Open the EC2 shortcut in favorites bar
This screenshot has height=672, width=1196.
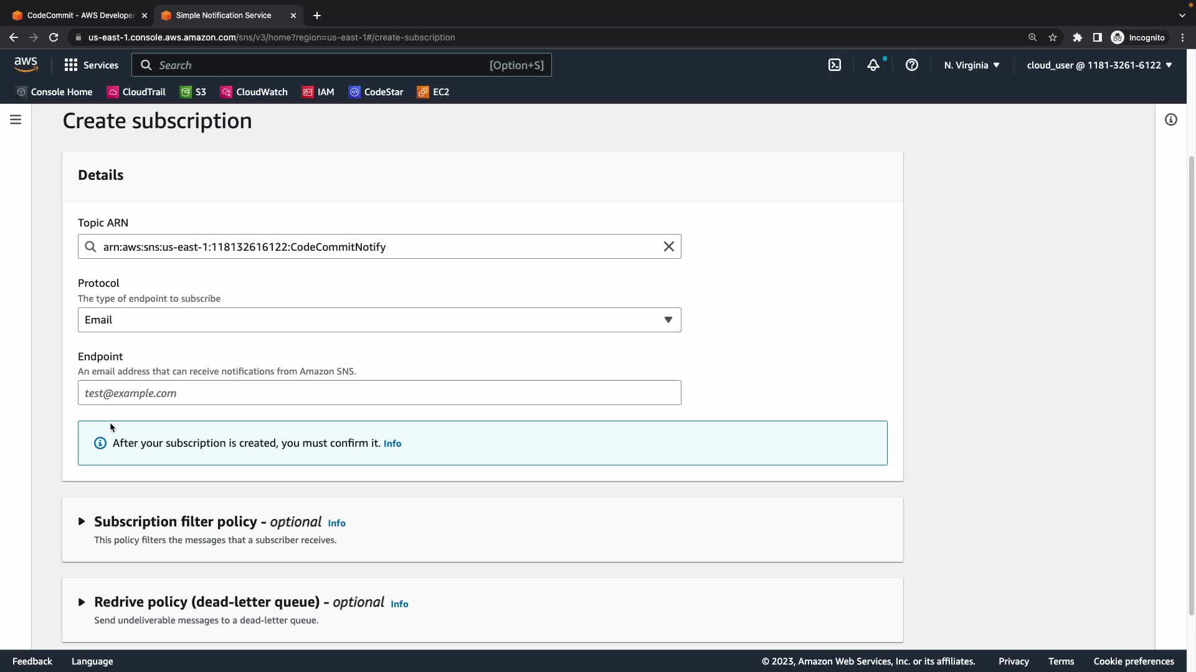433,92
